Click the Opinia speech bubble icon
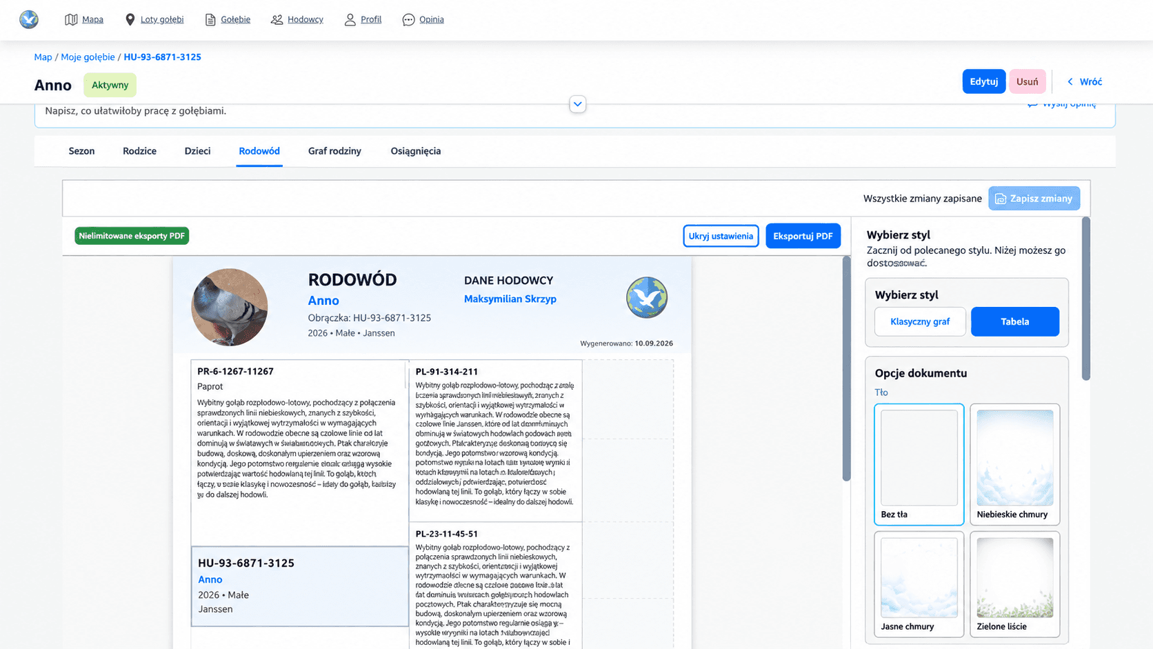1153x649 pixels. coord(408,19)
